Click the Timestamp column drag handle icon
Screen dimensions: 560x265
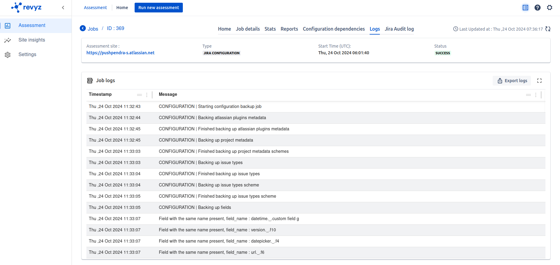pos(139,95)
